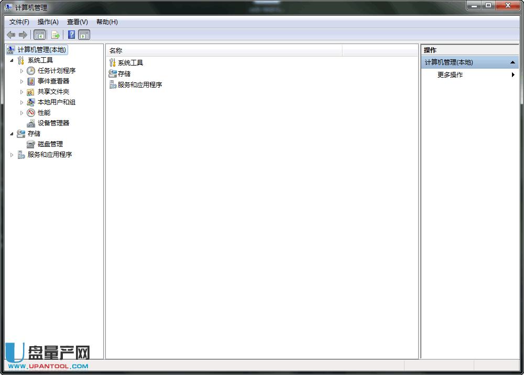Screen dimensions: 524x375
Task: Click the 存储 icon in center list
Action: click(112, 74)
